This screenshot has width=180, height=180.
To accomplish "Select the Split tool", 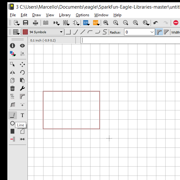I will click(13, 105).
